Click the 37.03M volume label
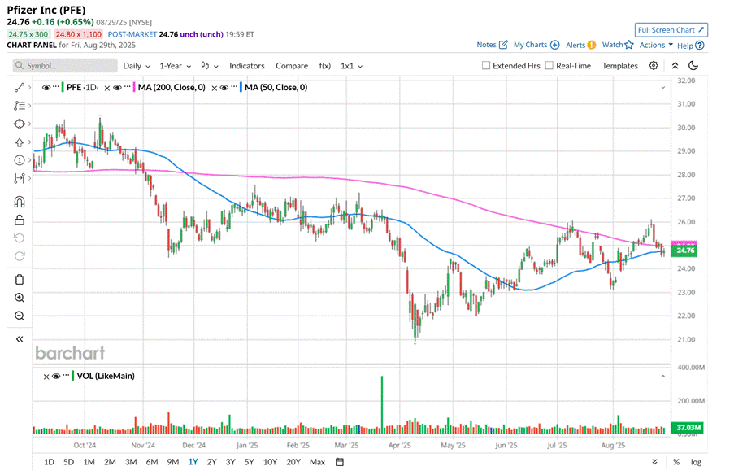This screenshot has width=734, height=475. pos(687,428)
